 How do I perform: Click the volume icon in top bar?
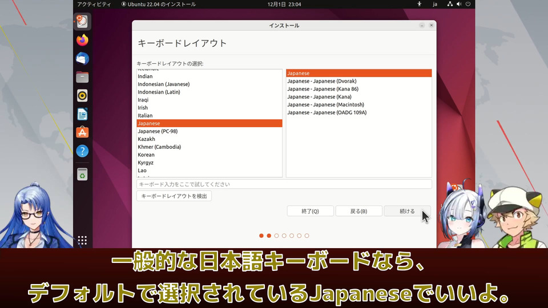tap(459, 4)
